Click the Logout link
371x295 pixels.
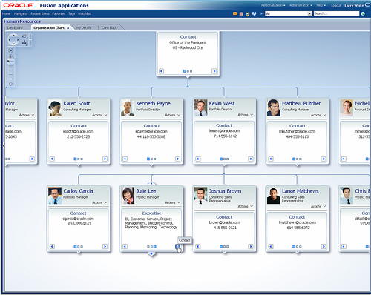tap(335, 5)
